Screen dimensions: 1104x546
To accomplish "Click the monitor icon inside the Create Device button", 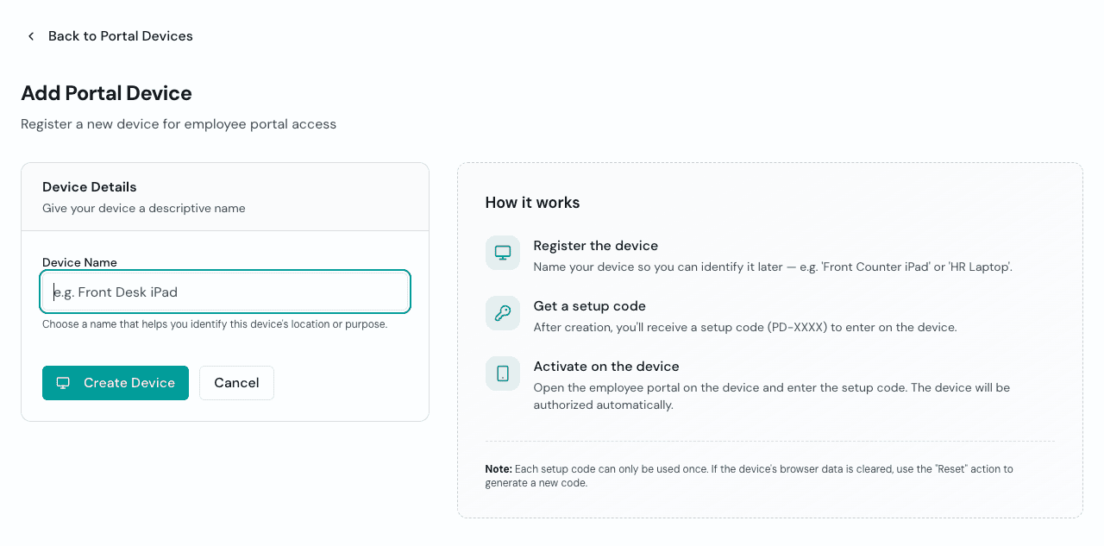I will click(x=63, y=383).
